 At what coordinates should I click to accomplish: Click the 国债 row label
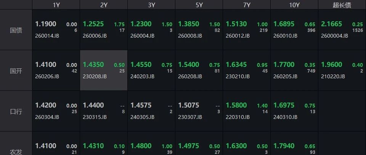point(16,30)
